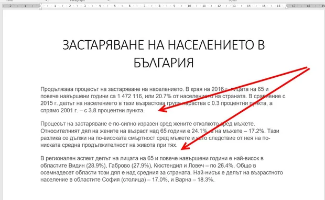Place cursor in title word БЪЛГАРИЯ
325x200 pixels.
pyautogui.click(x=164, y=63)
